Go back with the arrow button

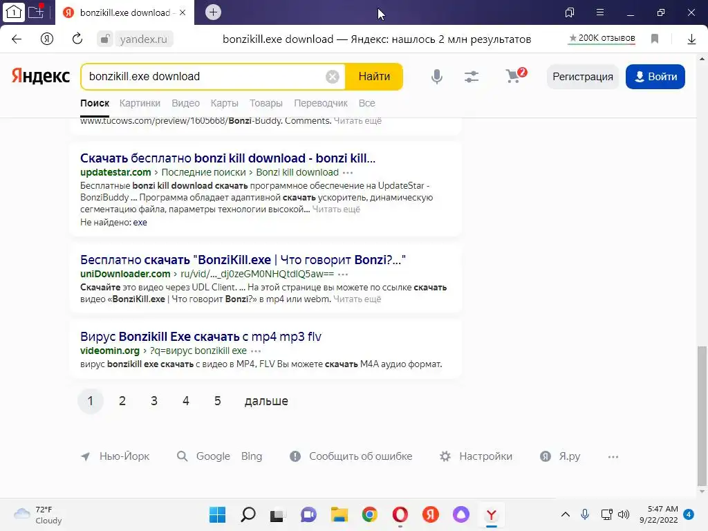coord(17,39)
